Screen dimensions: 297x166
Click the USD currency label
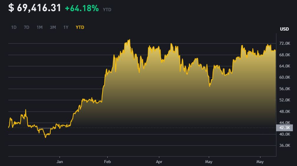(284, 29)
